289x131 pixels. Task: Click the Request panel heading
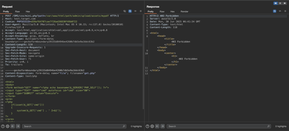7,7
